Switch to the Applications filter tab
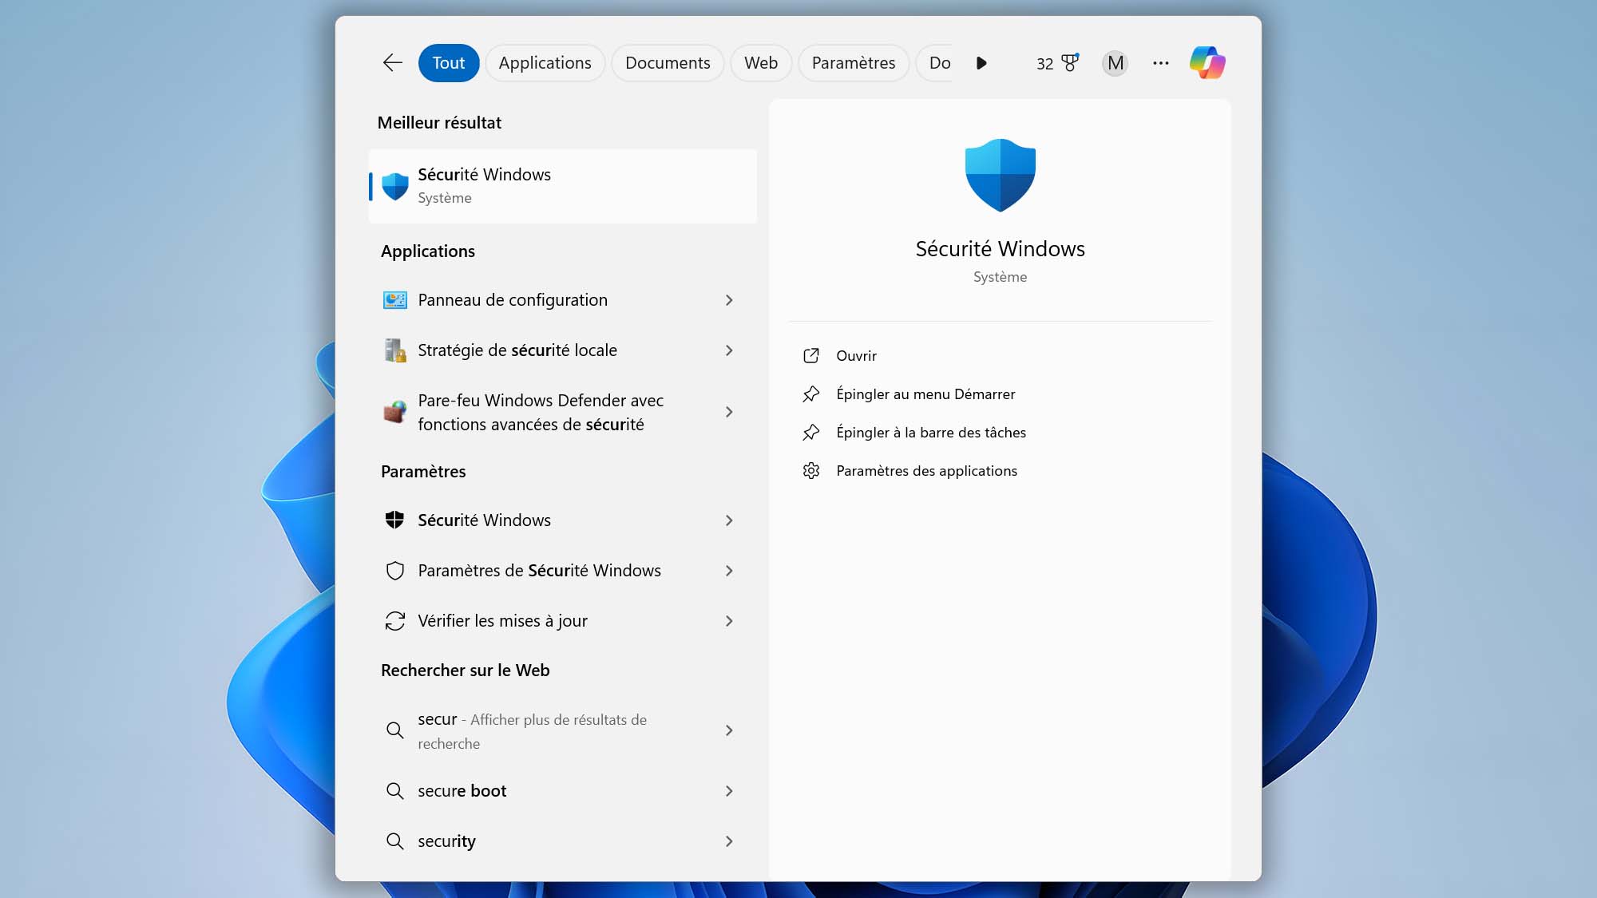Image resolution: width=1597 pixels, height=898 pixels. coord(545,63)
